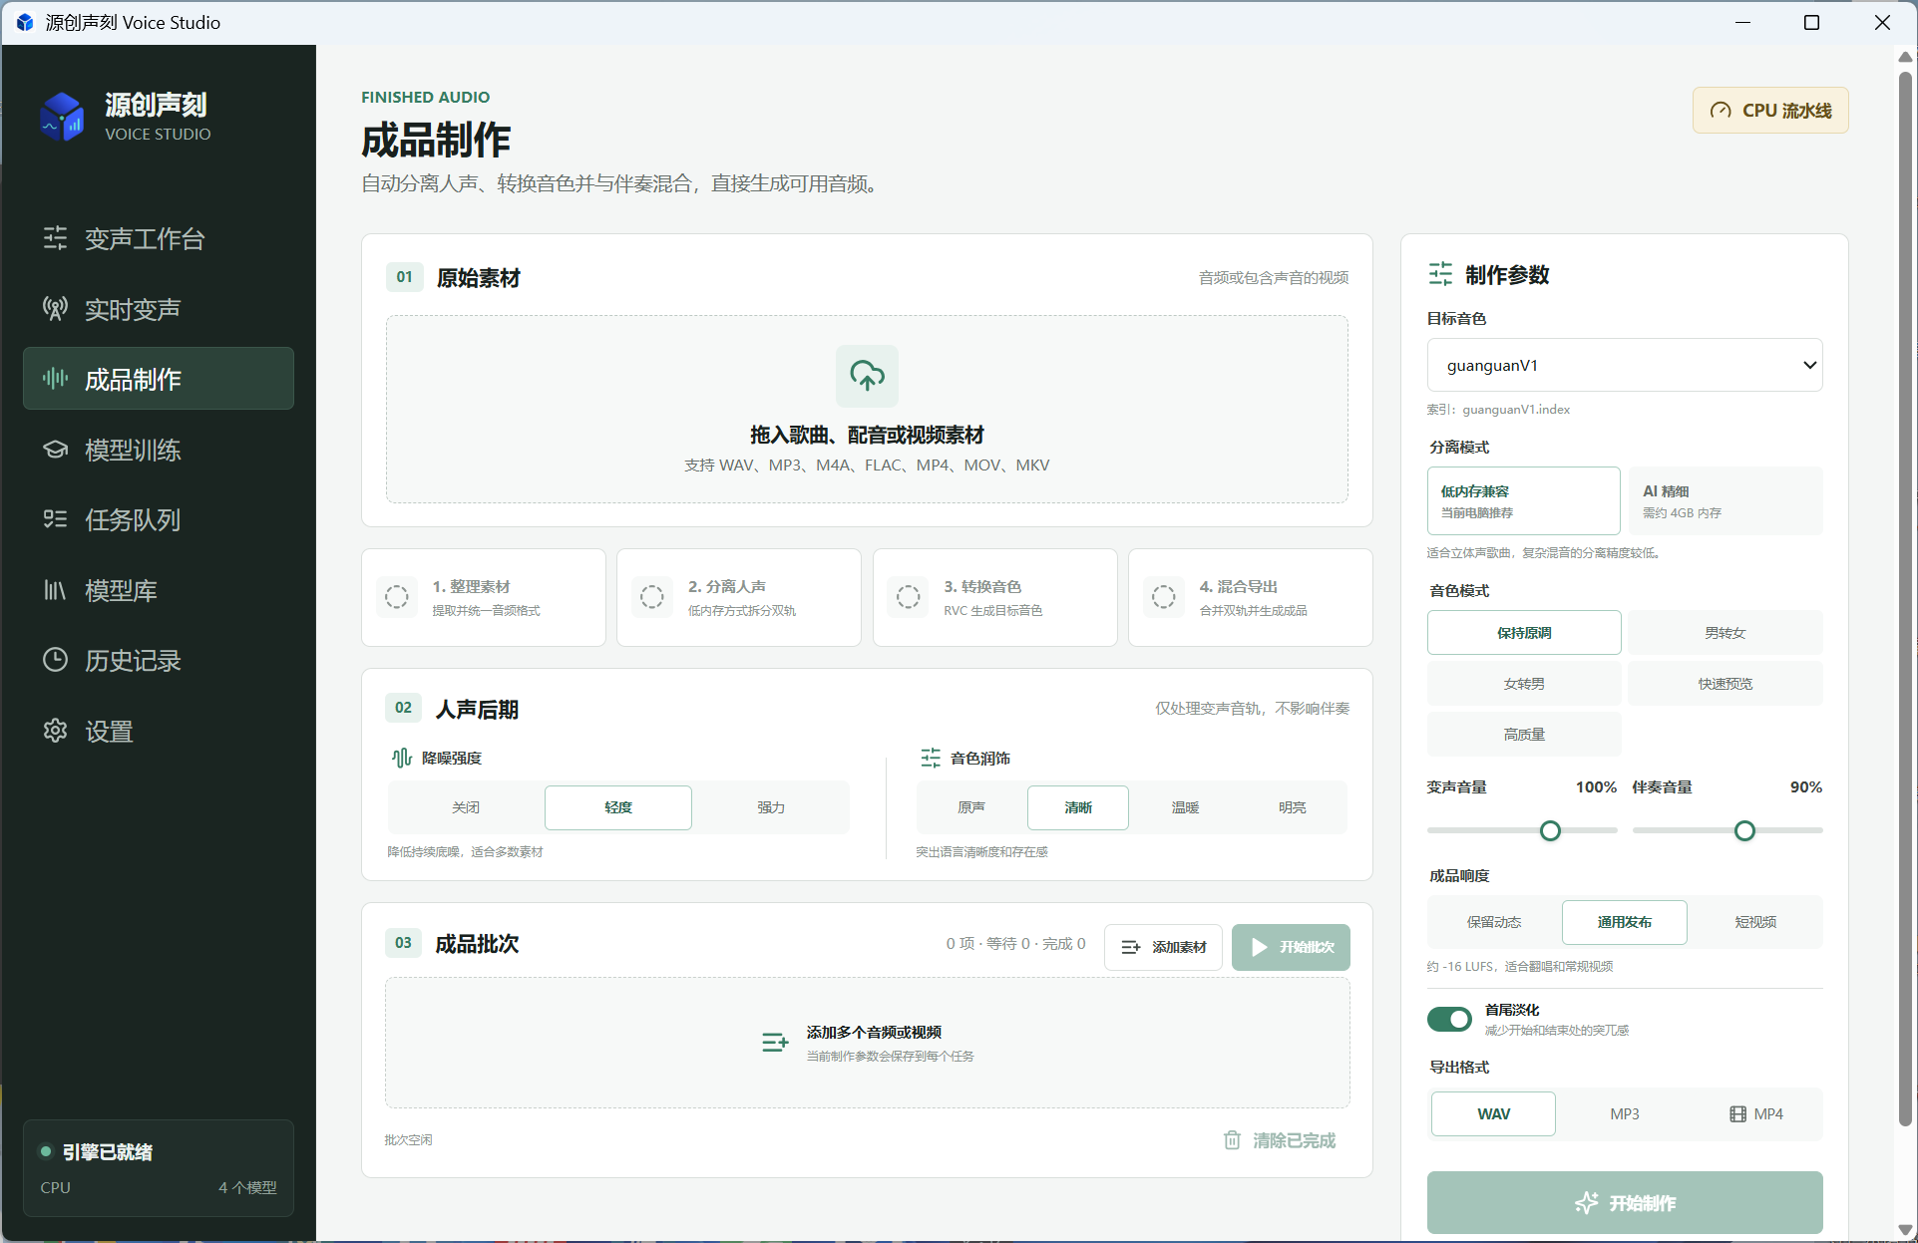Open 历史记录 via its clock icon
Viewport: 1918px width, 1243px height.
(55, 660)
